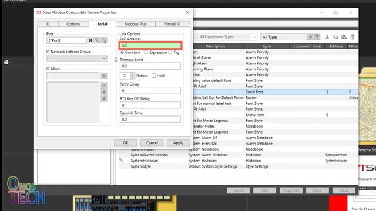
Task: Click Properties button in tag browser
Action: [x=291, y=190]
